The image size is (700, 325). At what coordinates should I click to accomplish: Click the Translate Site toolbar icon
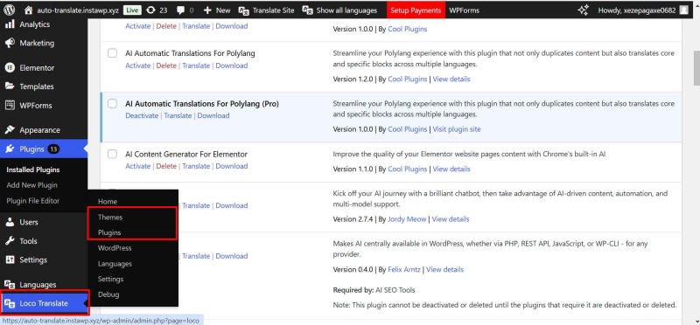(243, 10)
